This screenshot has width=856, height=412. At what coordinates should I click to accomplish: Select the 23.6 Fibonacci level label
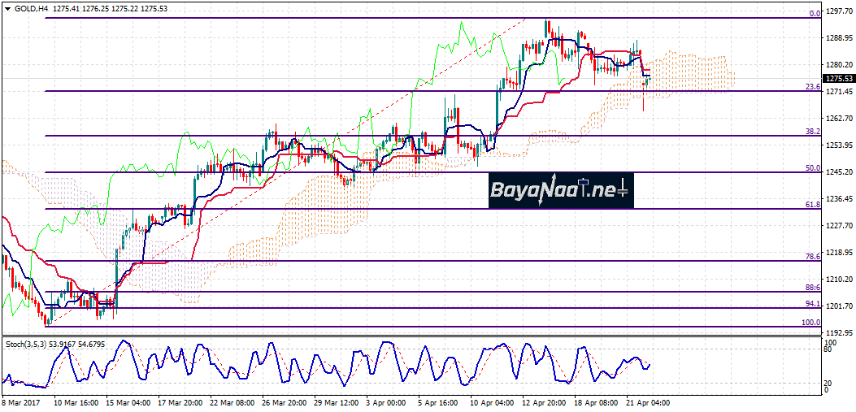[811, 87]
